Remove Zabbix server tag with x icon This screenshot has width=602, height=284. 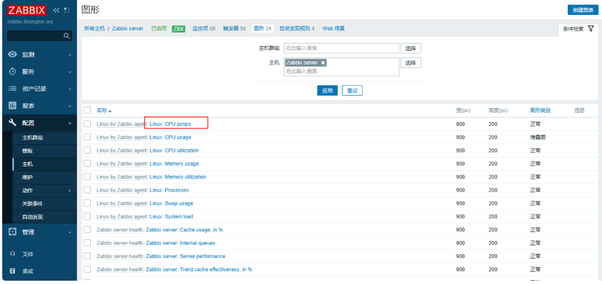(323, 62)
